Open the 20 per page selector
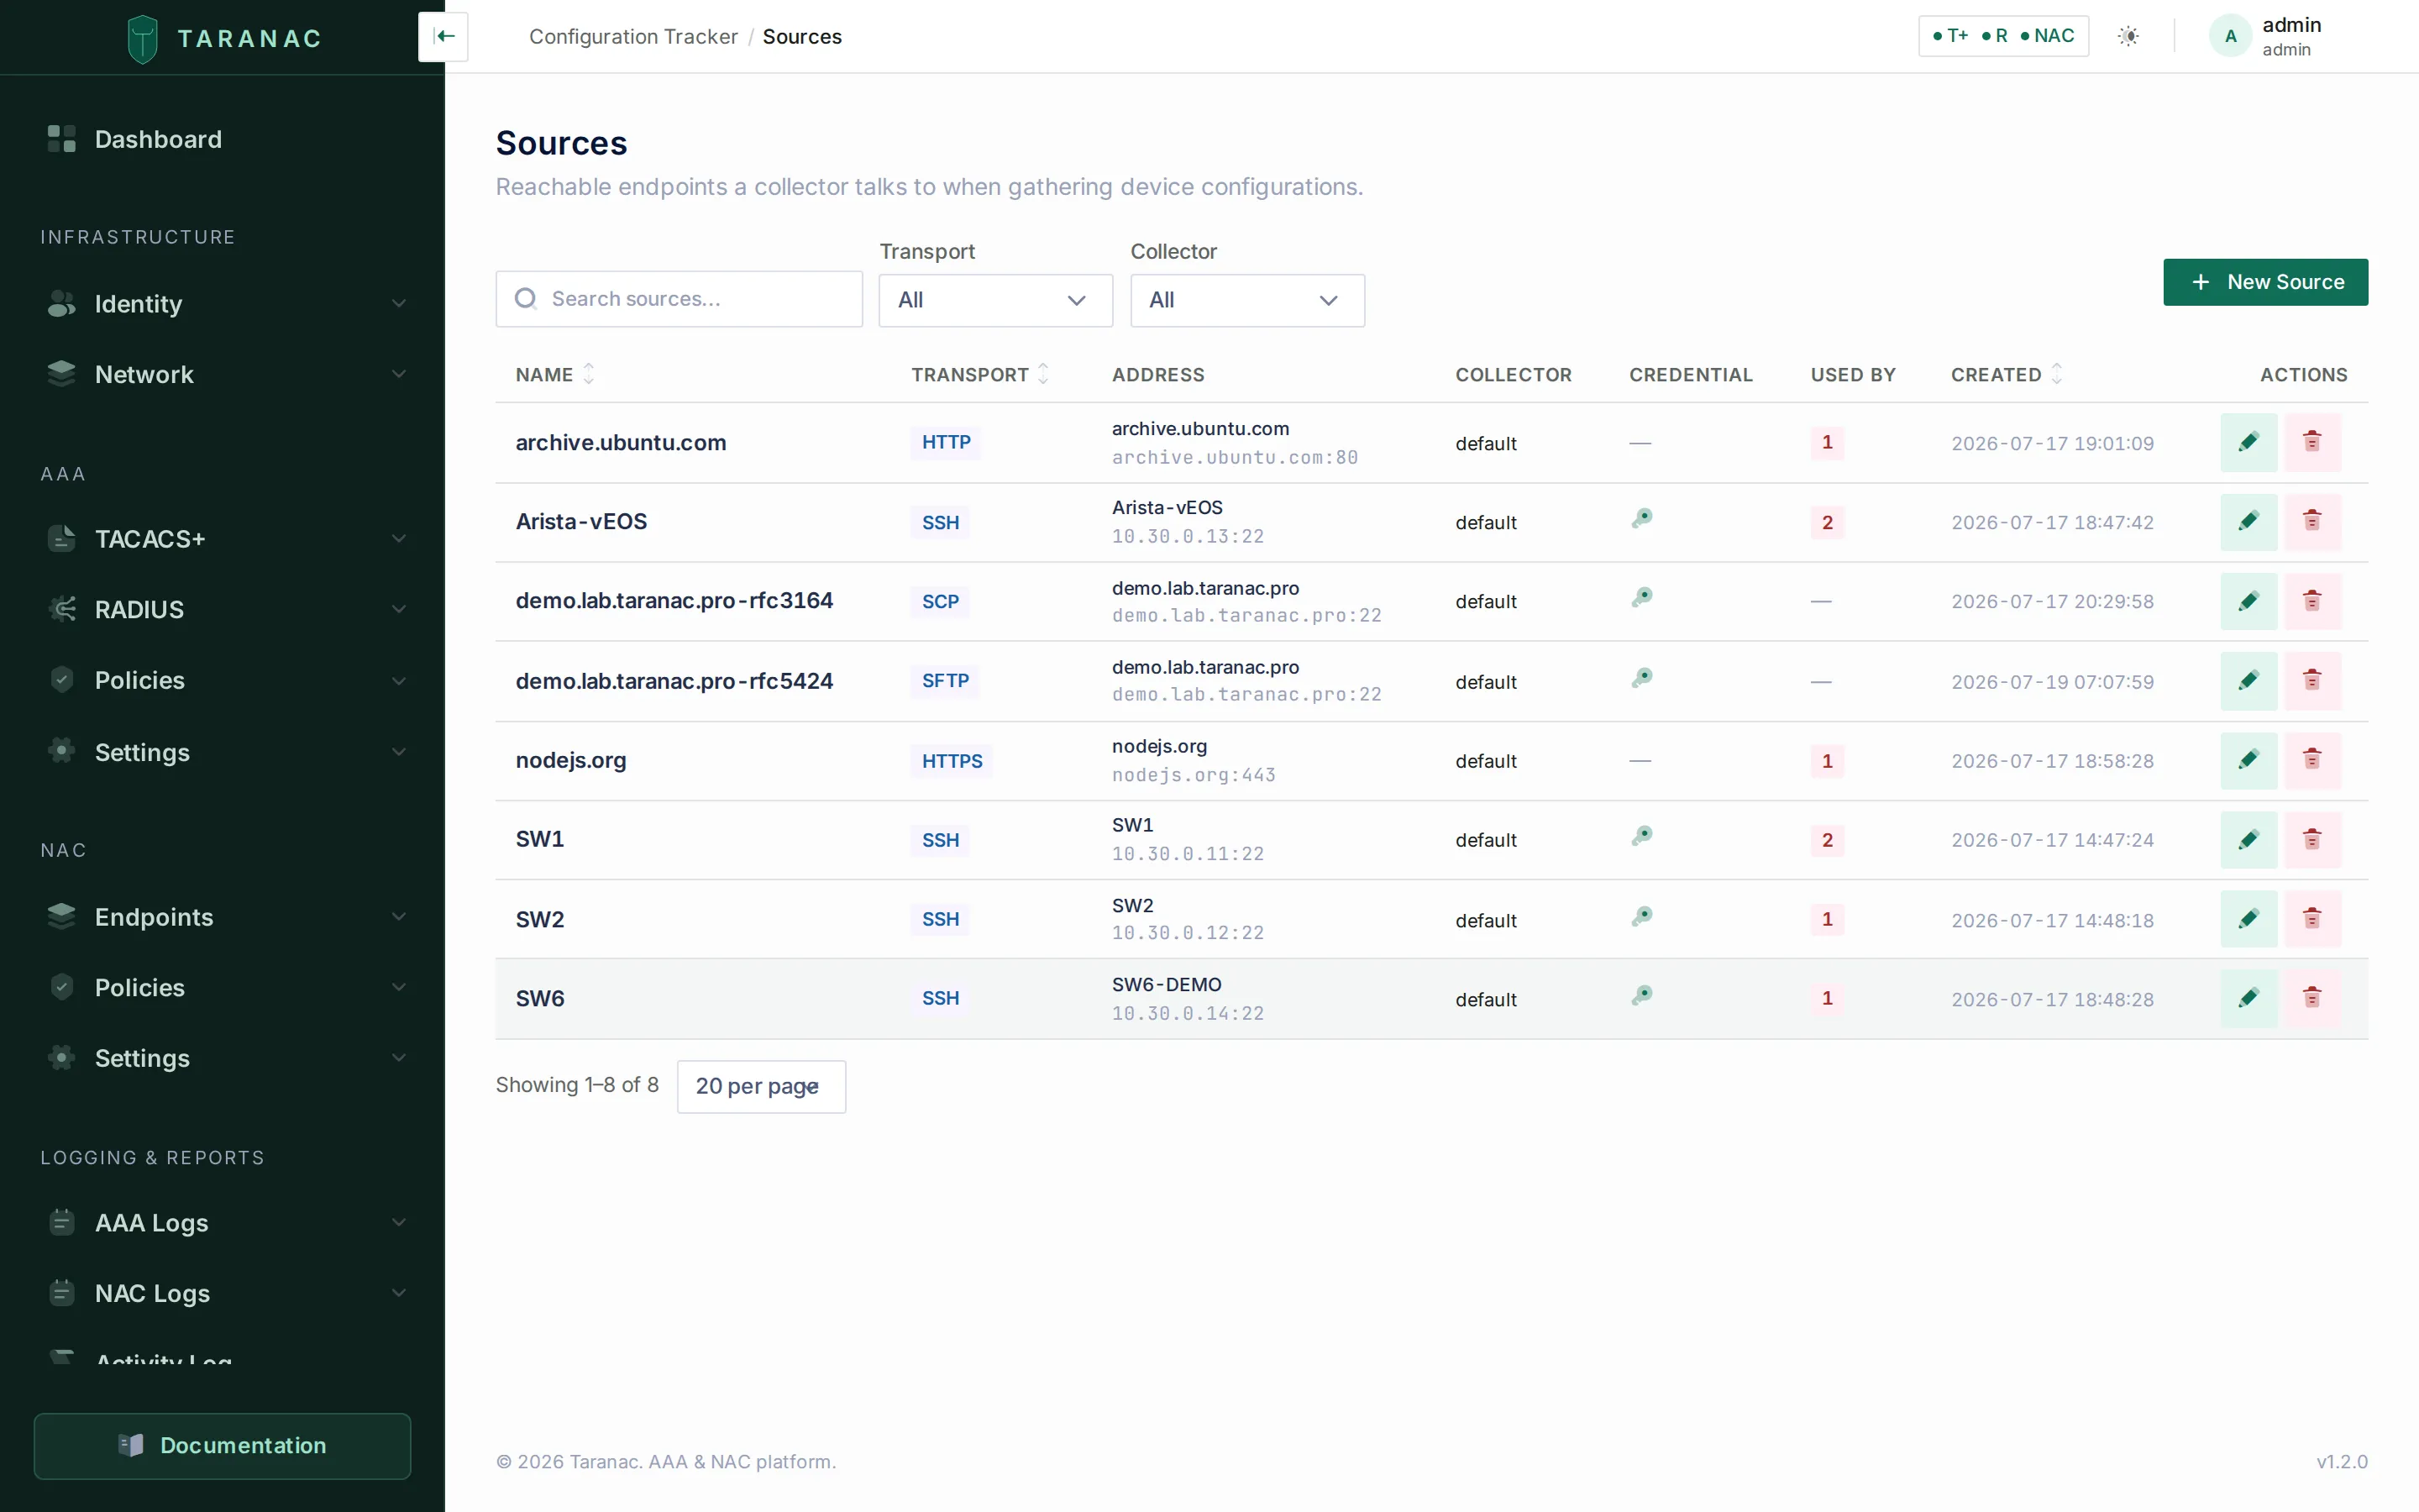 click(761, 1086)
